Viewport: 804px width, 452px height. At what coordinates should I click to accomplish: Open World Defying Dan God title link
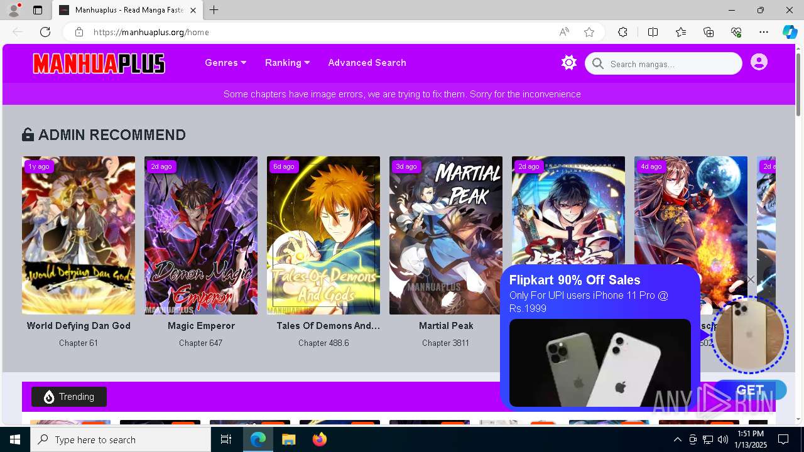pyautogui.click(x=79, y=326)
